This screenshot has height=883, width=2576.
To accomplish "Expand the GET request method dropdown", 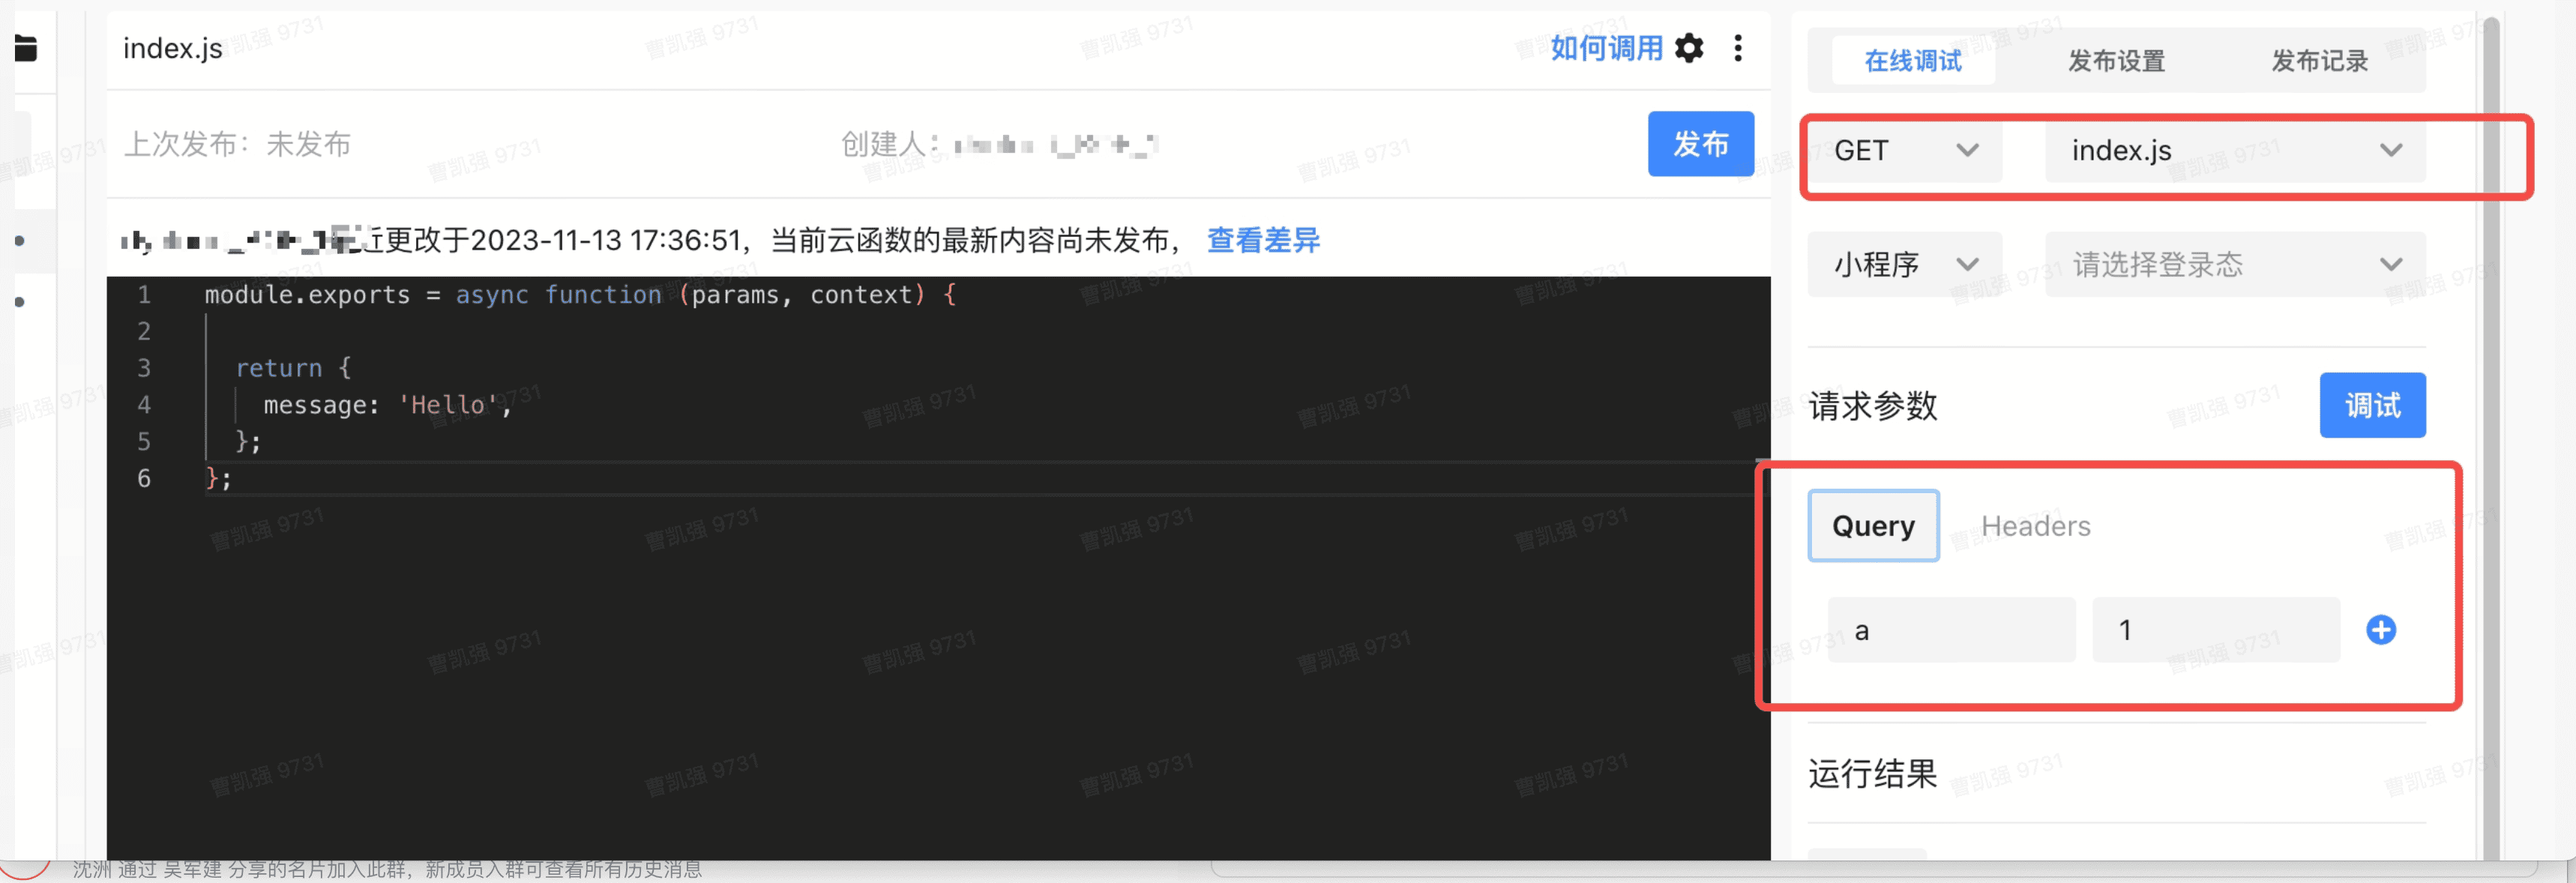I will click(1904, 150).
